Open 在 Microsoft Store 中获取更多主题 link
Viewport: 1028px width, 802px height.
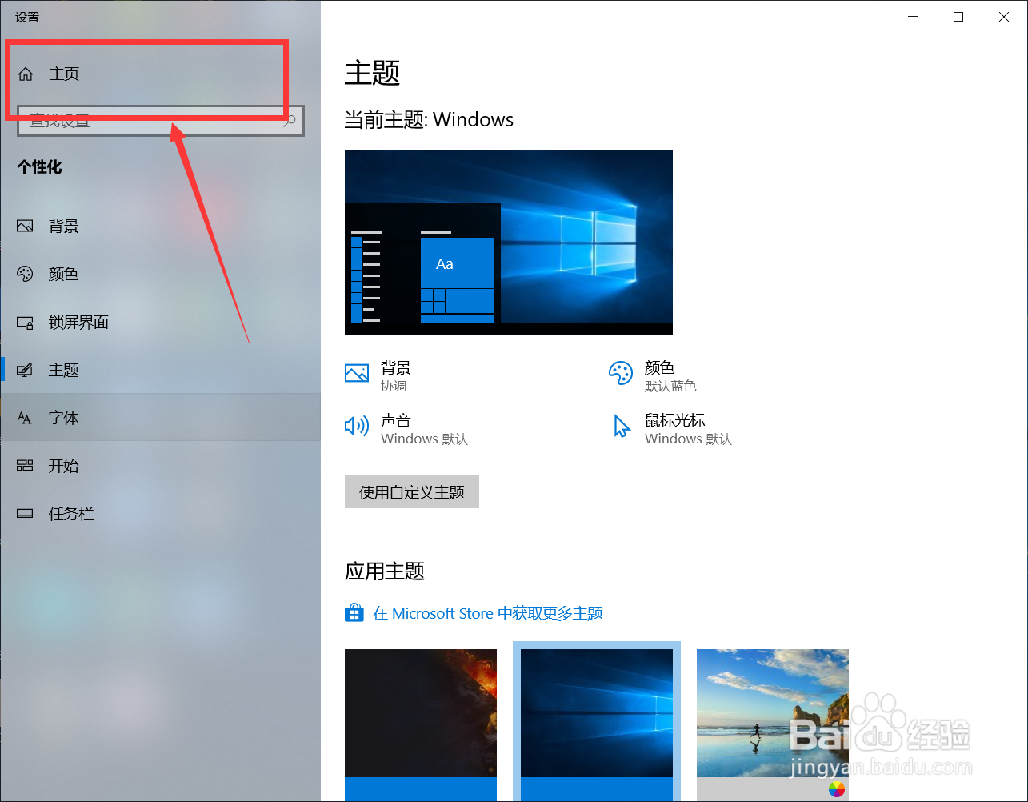pyautogui.click(x=488, y=614)
